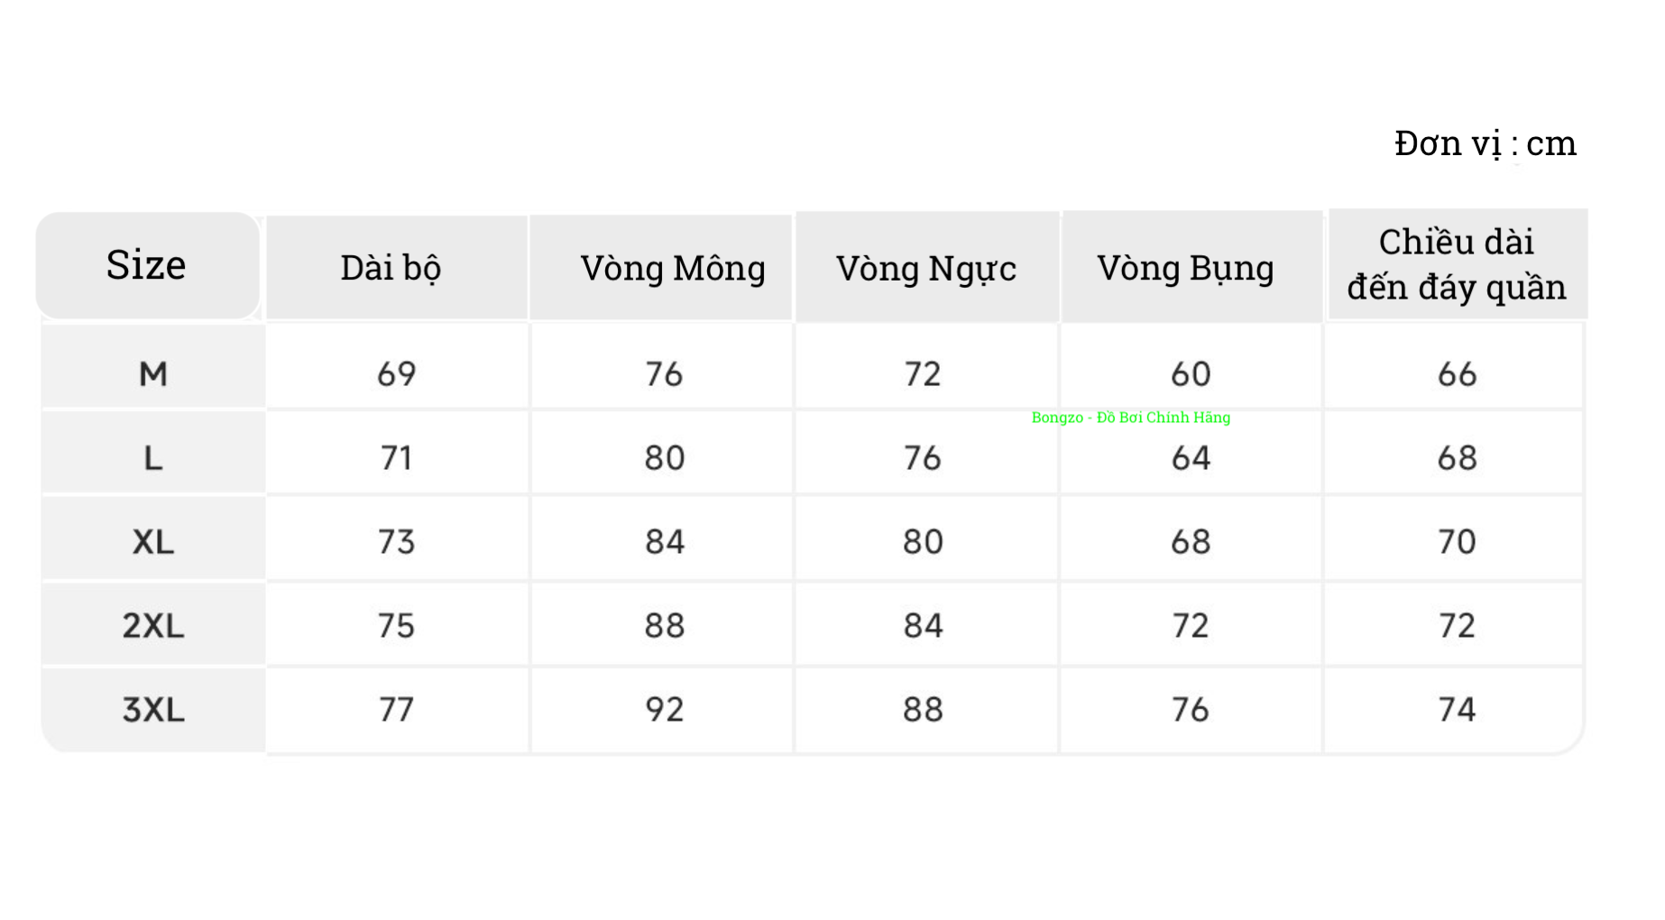The image size is (1665, 920).
Task: Select the L size row label
Action: coord(153,458)
